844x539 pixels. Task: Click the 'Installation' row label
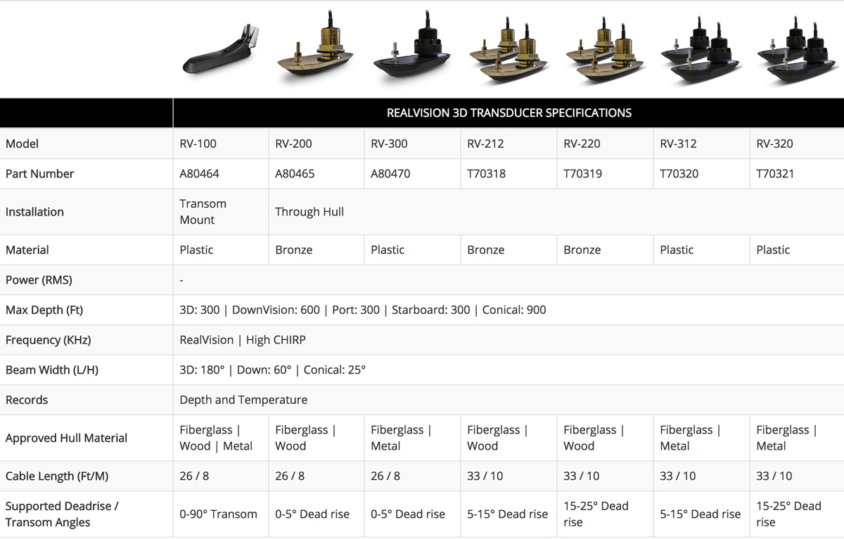[34, 212]
